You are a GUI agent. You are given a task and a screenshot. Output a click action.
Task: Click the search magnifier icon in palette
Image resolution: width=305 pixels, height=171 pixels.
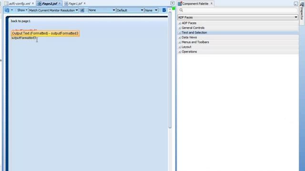pyautogui.click(x=181, y=10)
